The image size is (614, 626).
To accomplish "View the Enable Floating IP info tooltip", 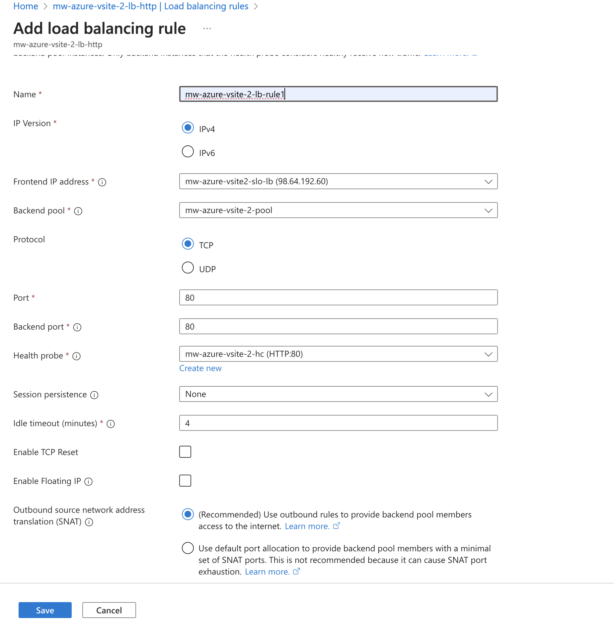I will point(88,482).
